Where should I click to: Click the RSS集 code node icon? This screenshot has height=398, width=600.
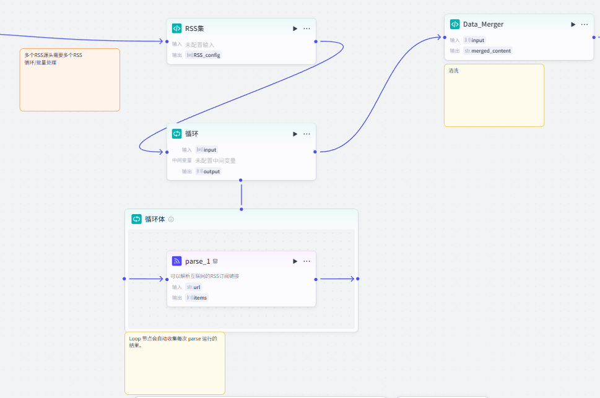(177, 28)
